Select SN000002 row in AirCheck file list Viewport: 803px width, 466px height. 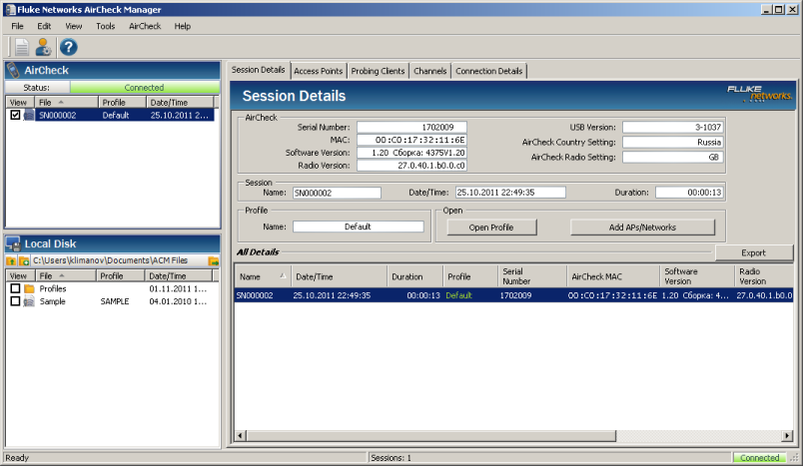tap(125, 115)
